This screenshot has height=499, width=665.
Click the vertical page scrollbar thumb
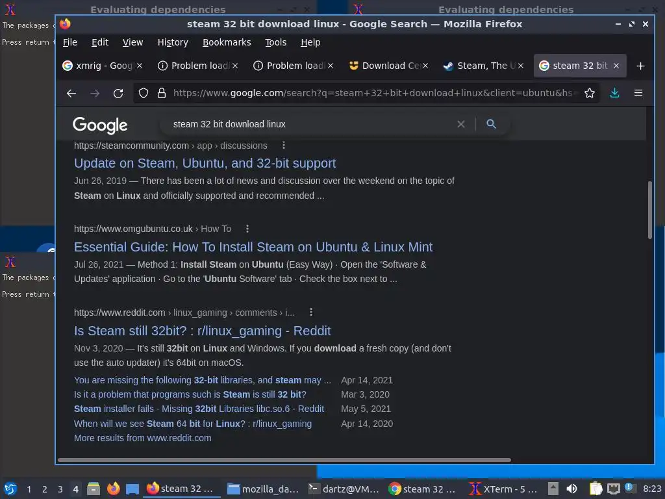(649, 210)
